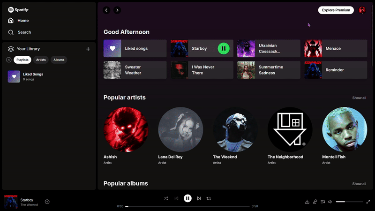
Task: Navigate back with the left chevron
Action: [106, 10]
